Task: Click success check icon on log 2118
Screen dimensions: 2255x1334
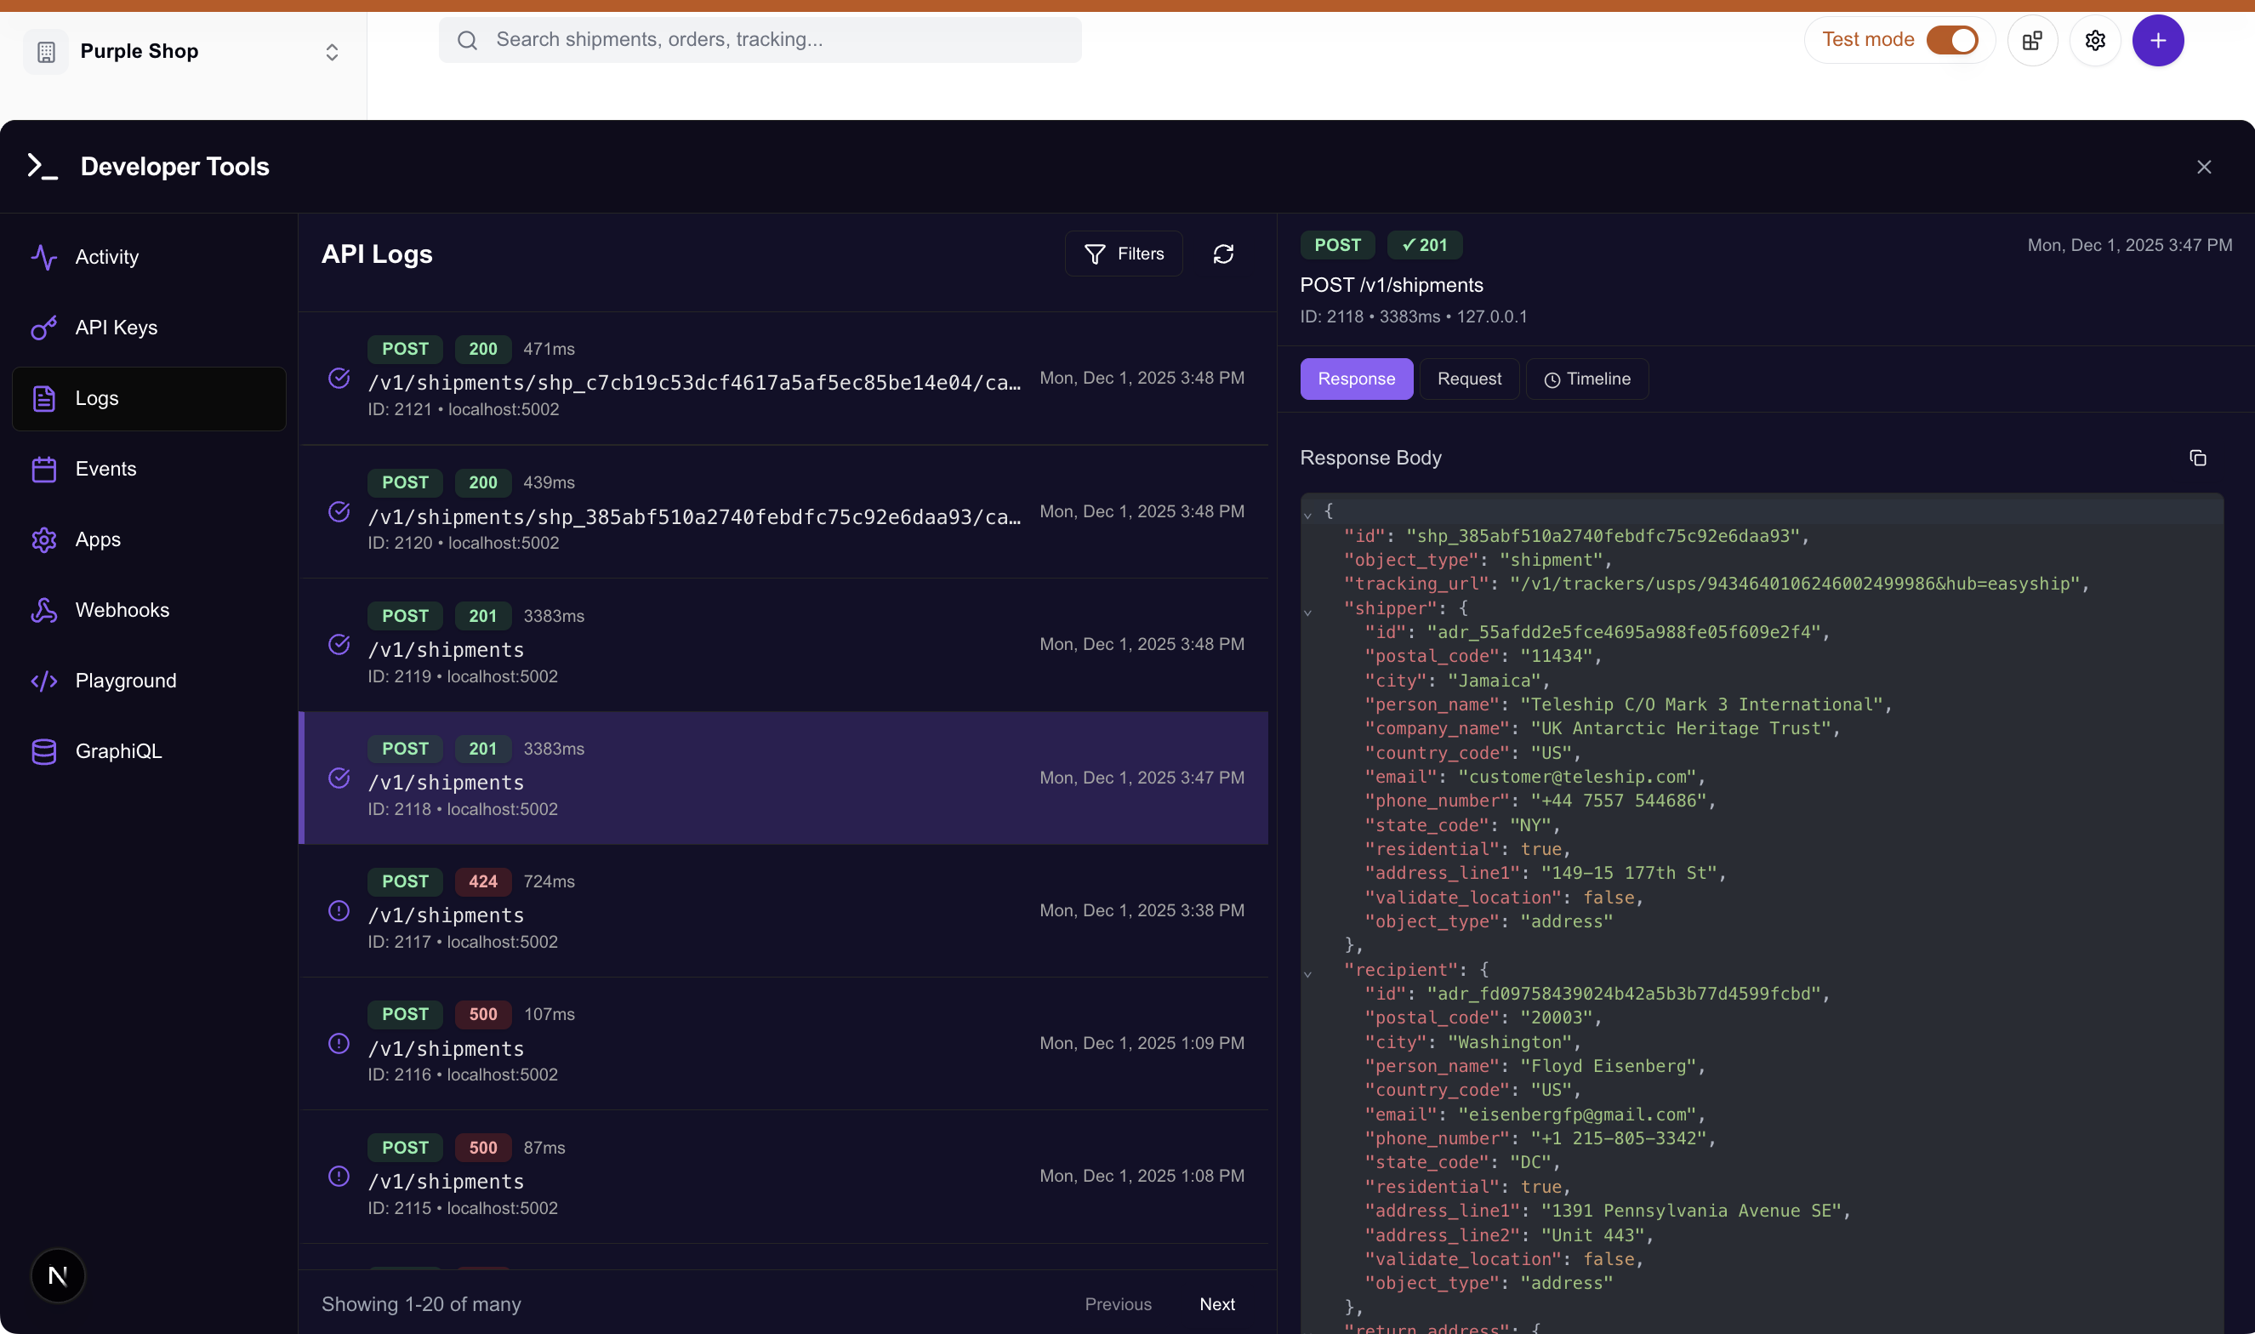Action: (339, 778)
